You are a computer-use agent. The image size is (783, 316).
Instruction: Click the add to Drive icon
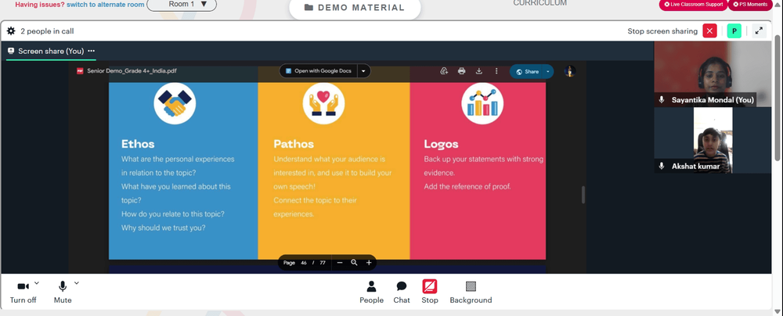click(x=444, y=71)
